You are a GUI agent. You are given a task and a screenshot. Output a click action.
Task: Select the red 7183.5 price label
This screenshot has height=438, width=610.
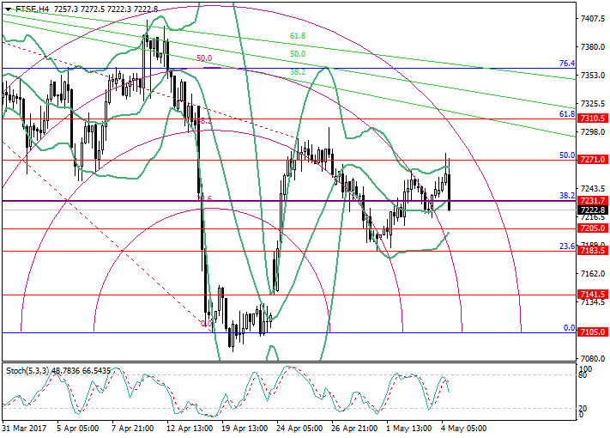click(593, 250)
